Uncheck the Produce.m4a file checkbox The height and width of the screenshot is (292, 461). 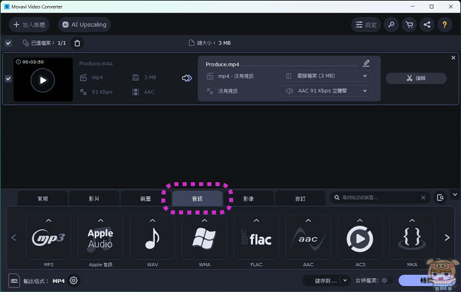tap(8, 79)
